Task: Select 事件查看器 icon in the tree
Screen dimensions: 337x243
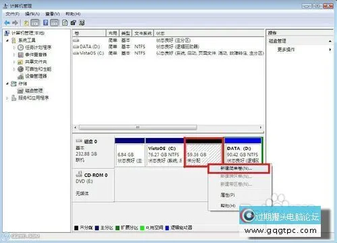Action: [20, 55]
